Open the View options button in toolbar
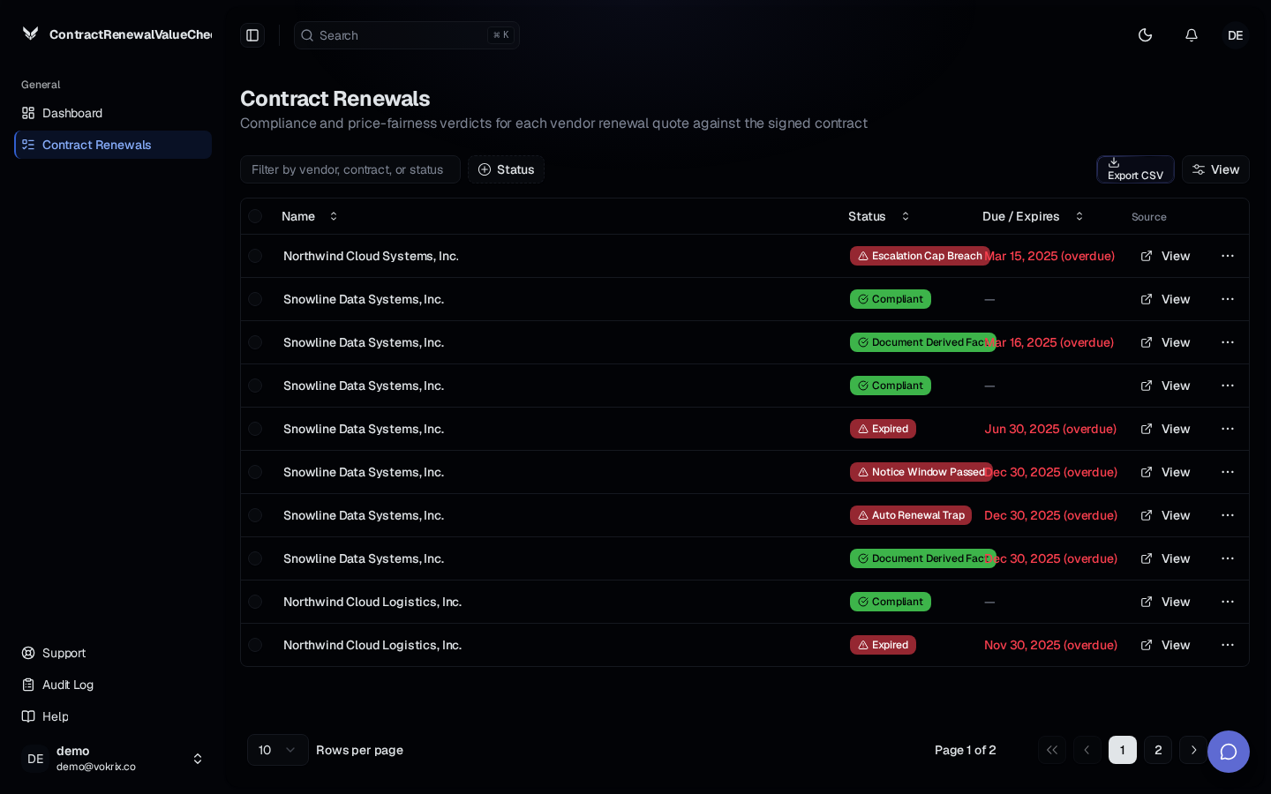 pos(1215,169)
